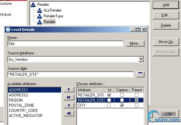Image resolution: width=181 pixels, height=125 pixels.
Task: Click the Move Up button
Action: 166,42
